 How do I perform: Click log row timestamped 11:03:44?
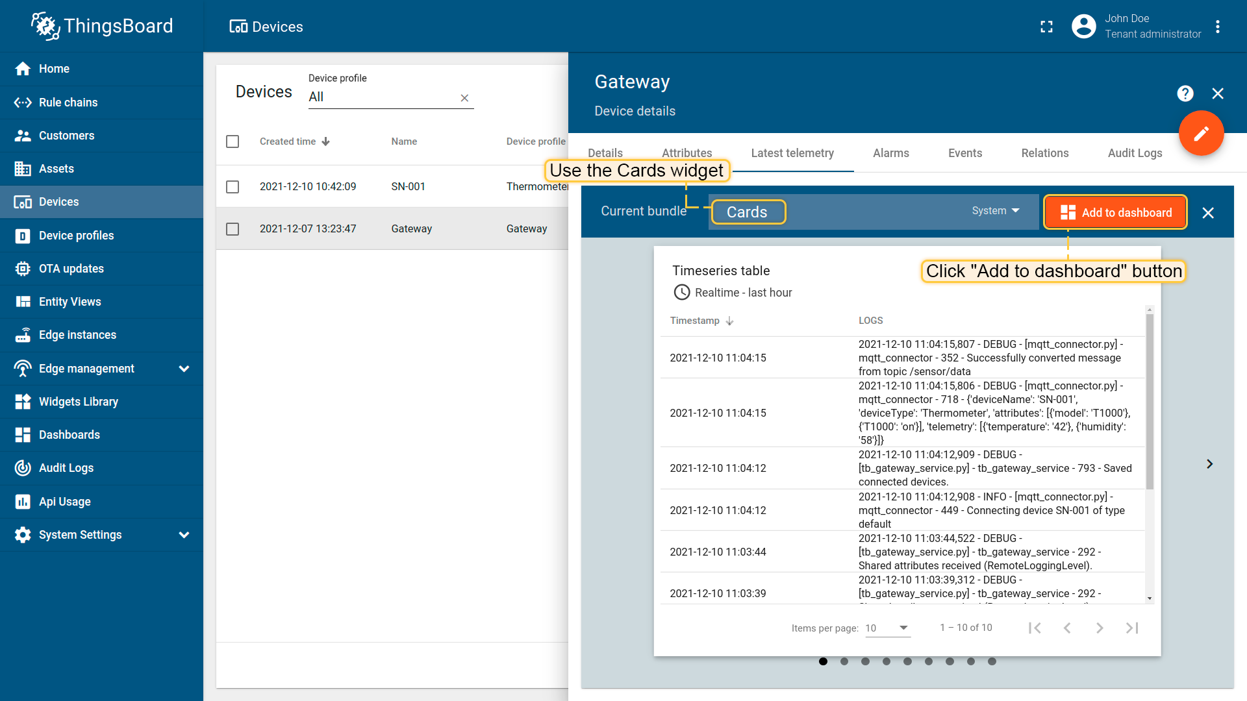[x=903, y=552]
